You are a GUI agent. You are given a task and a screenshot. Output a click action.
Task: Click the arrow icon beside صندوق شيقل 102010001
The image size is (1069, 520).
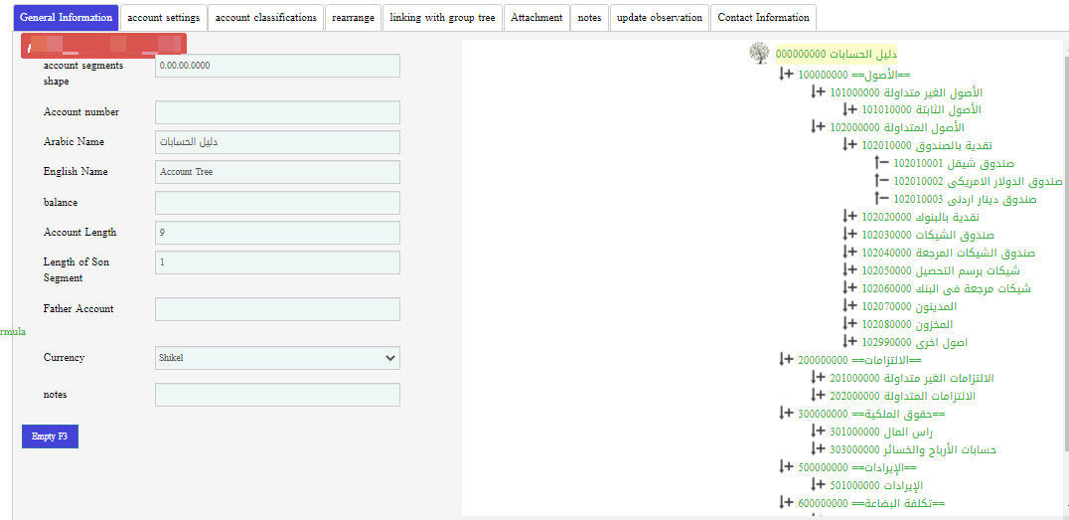881,162
